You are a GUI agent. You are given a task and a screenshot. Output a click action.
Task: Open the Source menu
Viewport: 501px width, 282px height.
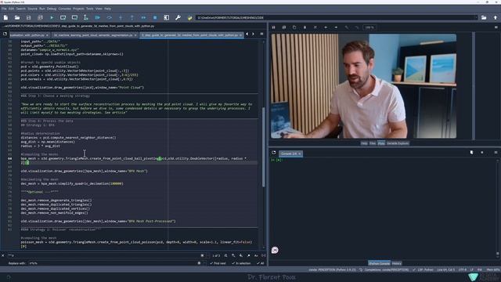(x=32, y=9)
